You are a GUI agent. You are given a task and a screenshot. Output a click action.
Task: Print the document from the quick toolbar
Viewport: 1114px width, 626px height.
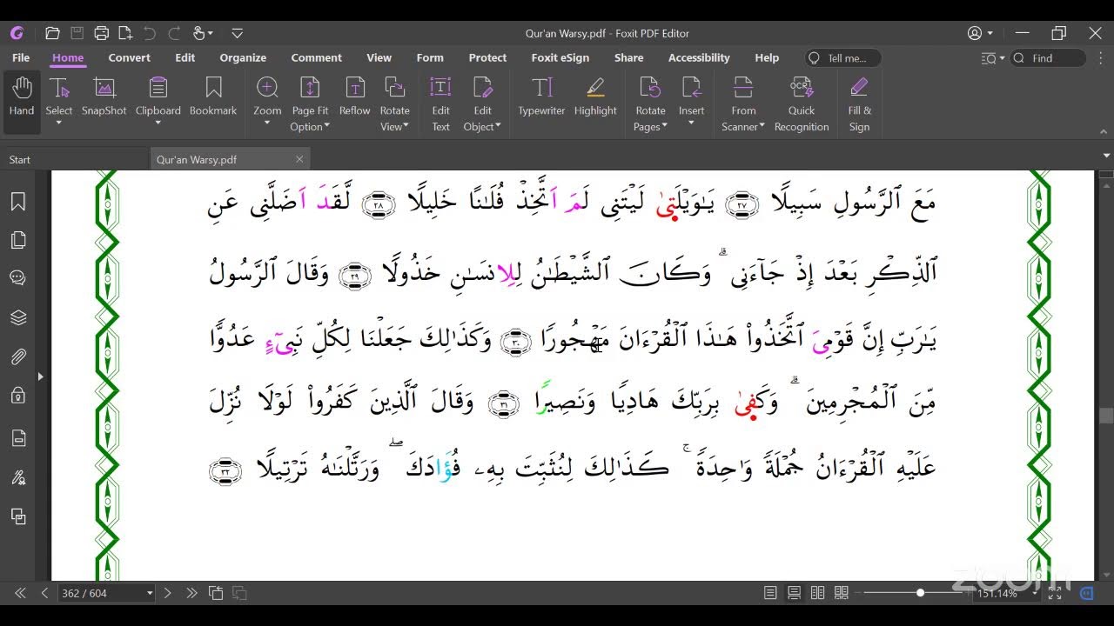coord(101,33)
